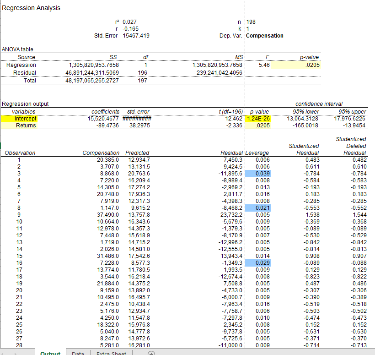The height and width of the screenshot is (355, 375).
Task: Select the 95% upper value -13.9454
Action: tap(354, 125)
